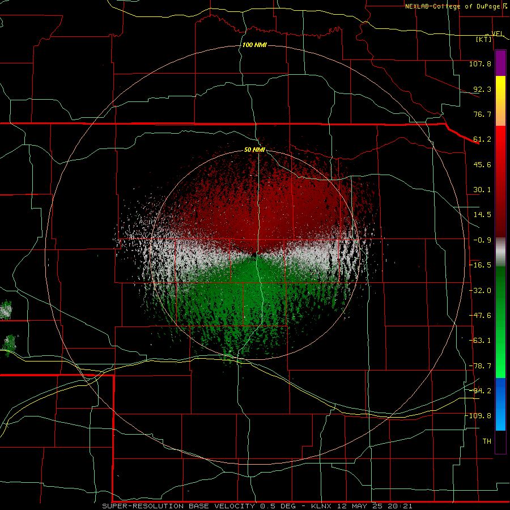Screen dimensions: 510x510
Task: Select the 76.7 velocity scale value
Action: point(482,114)
